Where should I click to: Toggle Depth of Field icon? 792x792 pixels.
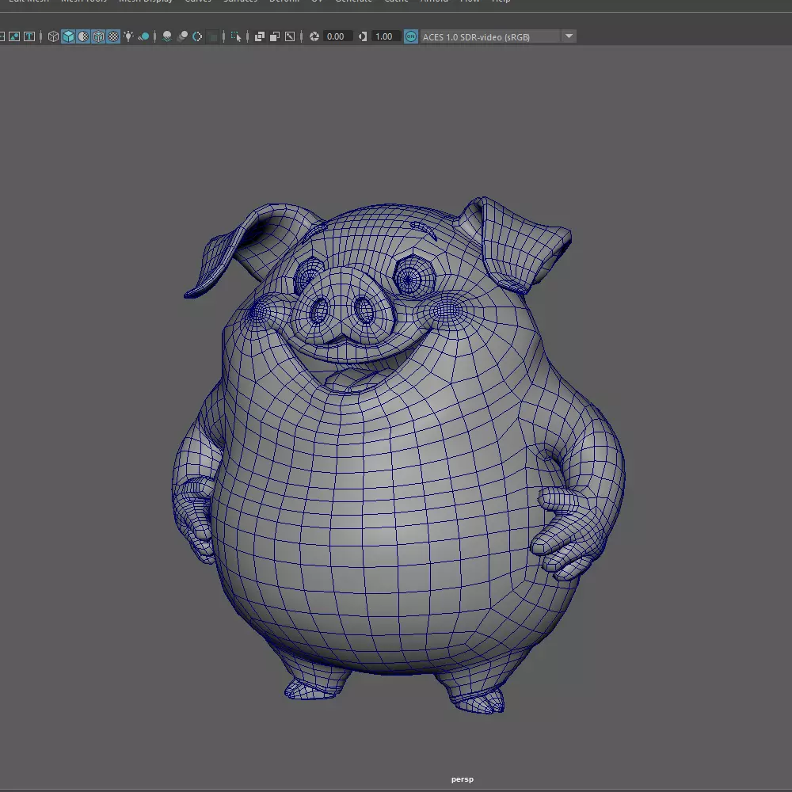pos(213,36)
